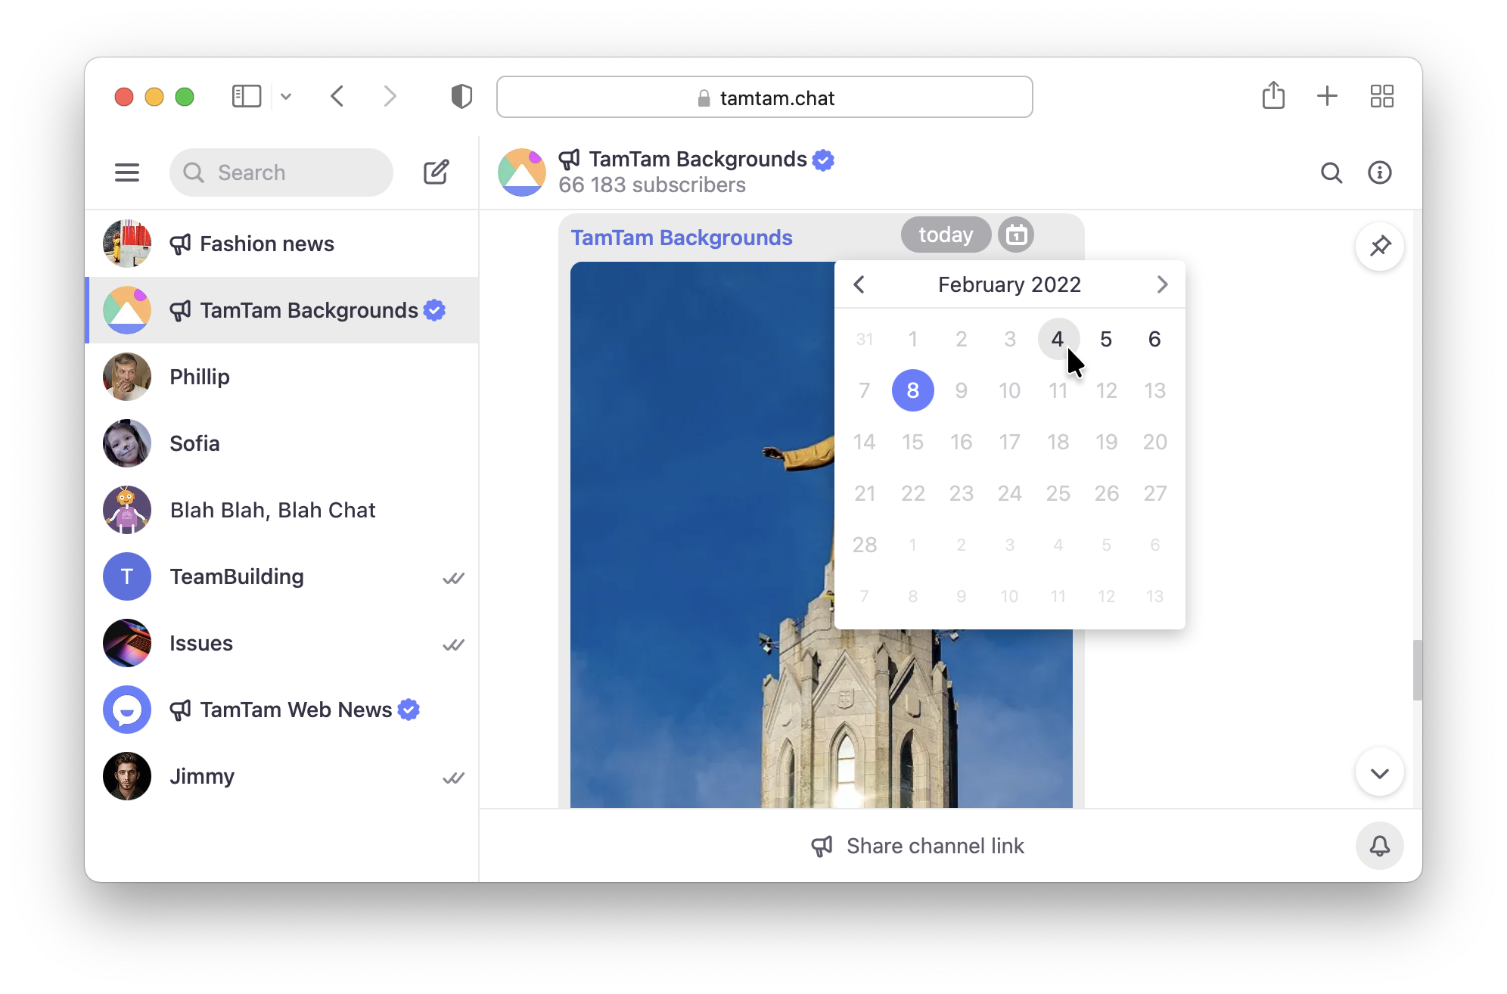Screen dimensions: 1507x994
Task: Open search in TamTam Backgrounds channel
Action: pyautogui.click(x=1331, y=173)
